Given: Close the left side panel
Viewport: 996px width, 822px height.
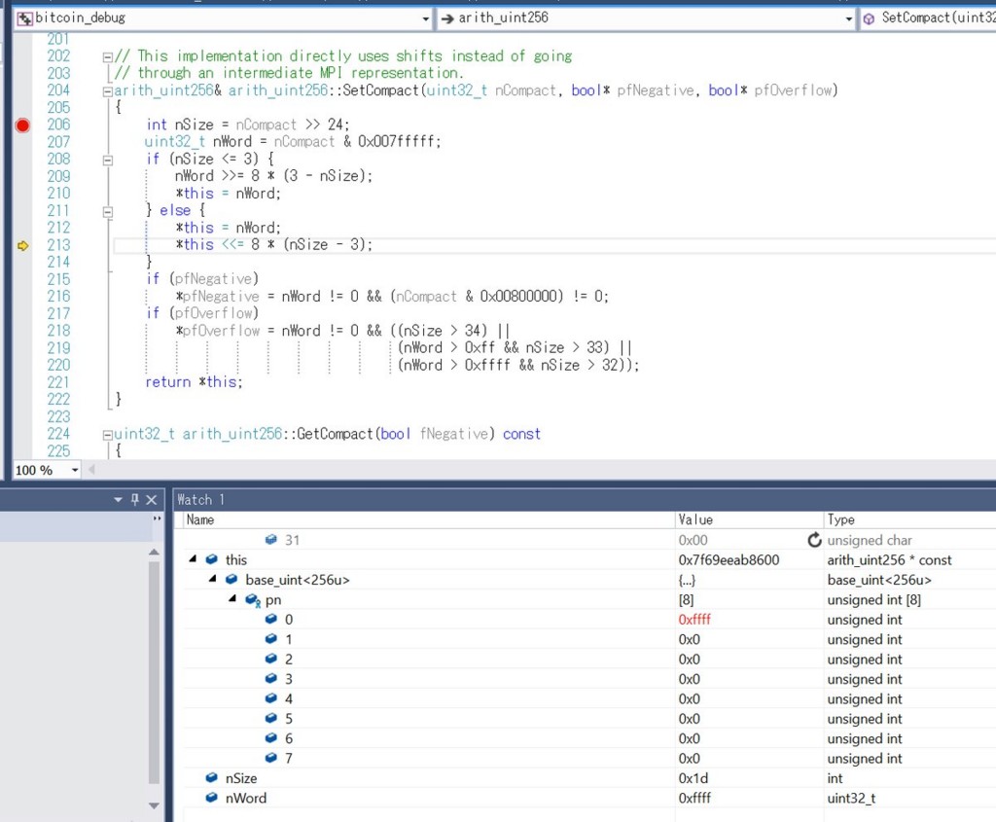Looking at the screenshot, I should pyautogui.click(x=151, y=500).
